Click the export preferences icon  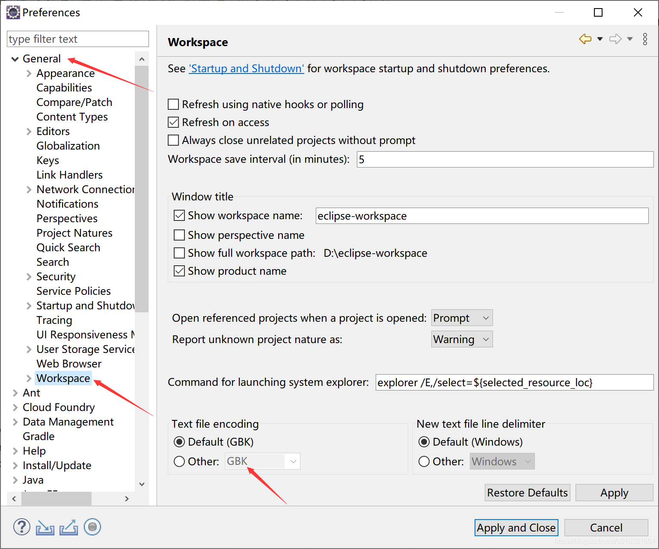pos(68,527)
